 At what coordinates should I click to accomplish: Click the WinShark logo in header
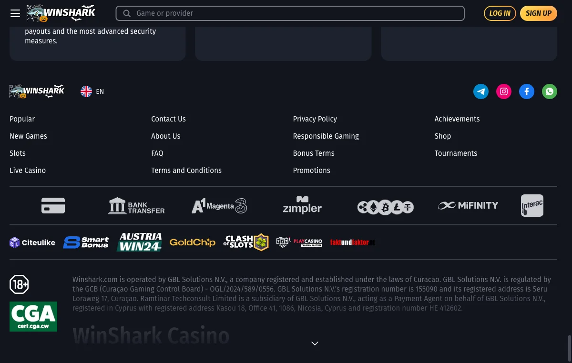pos(61,13)
